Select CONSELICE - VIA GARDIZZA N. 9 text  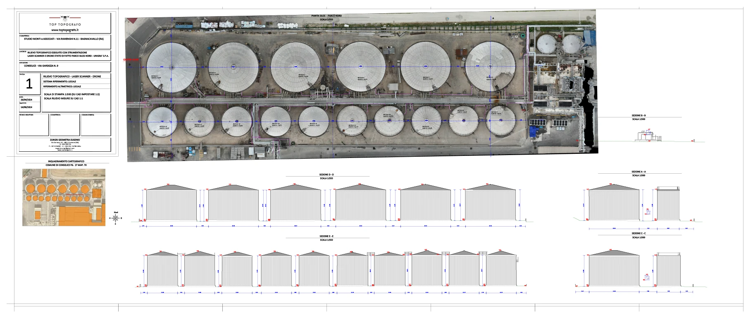tap(41, 66)
